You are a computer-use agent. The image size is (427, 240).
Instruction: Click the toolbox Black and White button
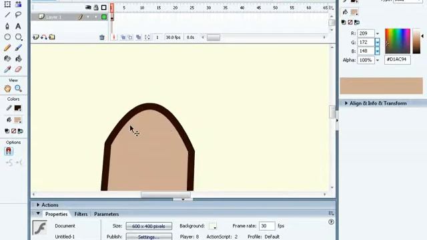click(7, 131)
